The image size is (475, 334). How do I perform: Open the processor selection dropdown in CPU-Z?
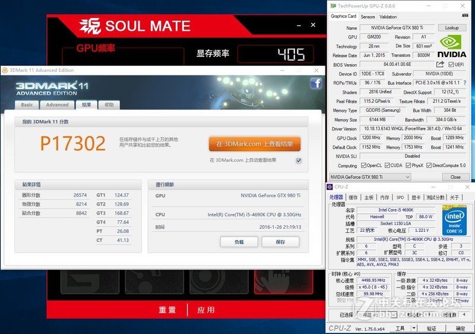tap(377, 315)
